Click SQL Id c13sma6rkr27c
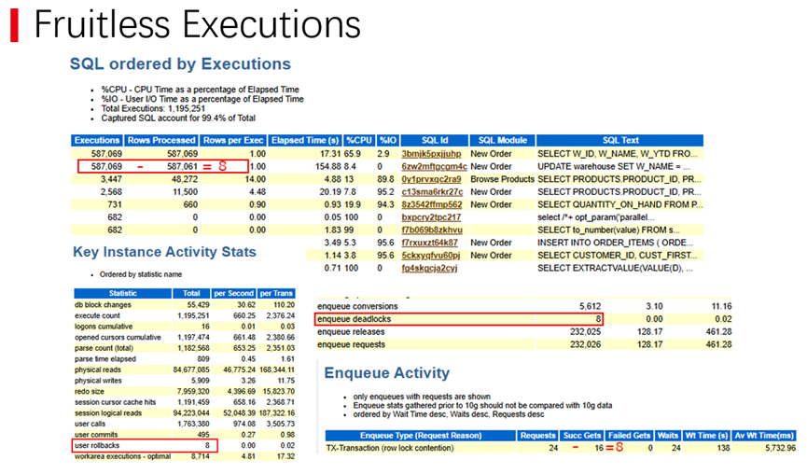The width and height of the screenshot is (807, 474). tap(432, 192)
